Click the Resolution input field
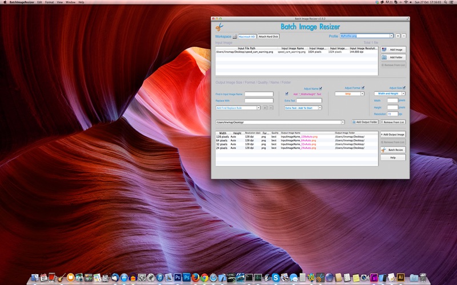 pos(392,113)
